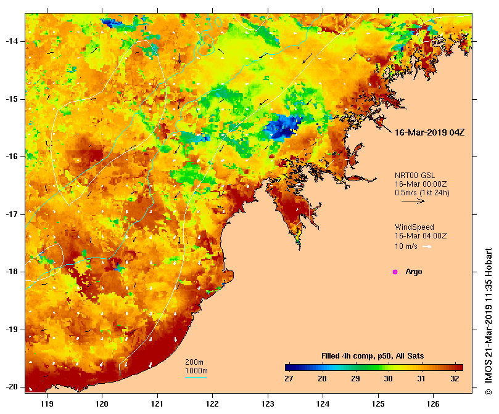Click the 'Argo' legend label
Image resolution: width=499 pixels, height=414 pixels.
point(414,272)
